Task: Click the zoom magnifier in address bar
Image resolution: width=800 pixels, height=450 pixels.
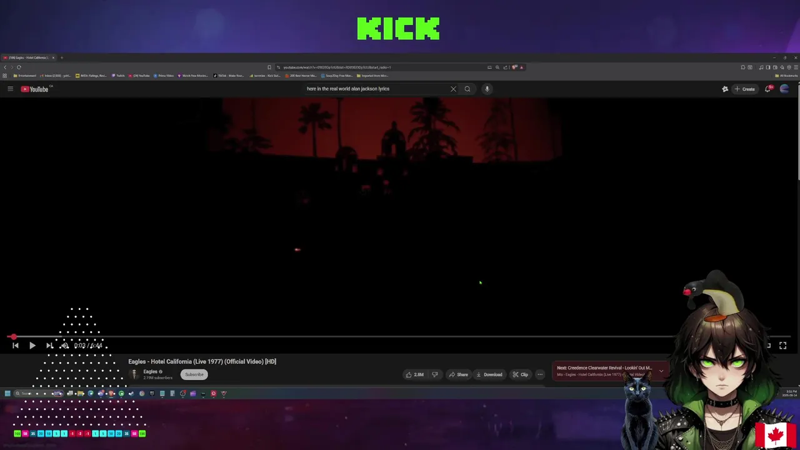Action: click(497, 67)
